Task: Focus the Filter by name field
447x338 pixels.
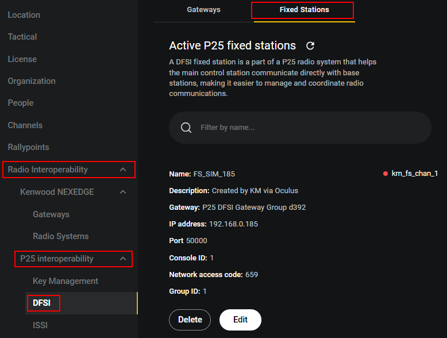Action: pyautogui.click(x=300, y=128)
